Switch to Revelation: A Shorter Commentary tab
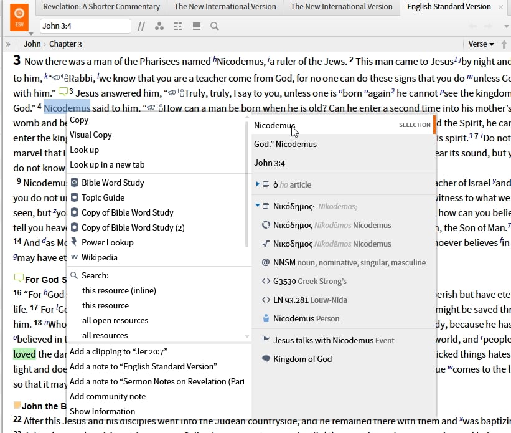 point(101,7)
